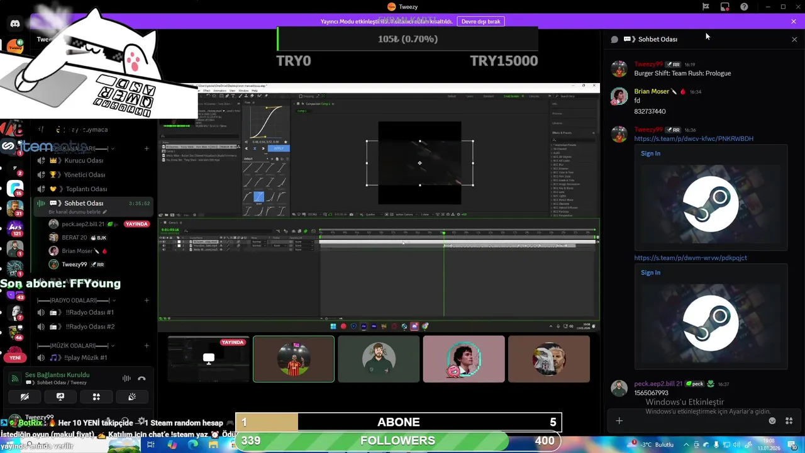Open the first Steam logo embed image
This screenshot has height=453, width=805.
pos(711,204)
